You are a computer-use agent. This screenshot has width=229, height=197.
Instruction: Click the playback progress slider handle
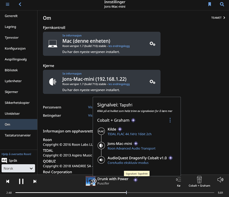pyautogui.click(x=126, y=193)
